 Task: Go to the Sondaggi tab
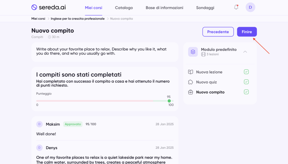click(x=205, y=8)
